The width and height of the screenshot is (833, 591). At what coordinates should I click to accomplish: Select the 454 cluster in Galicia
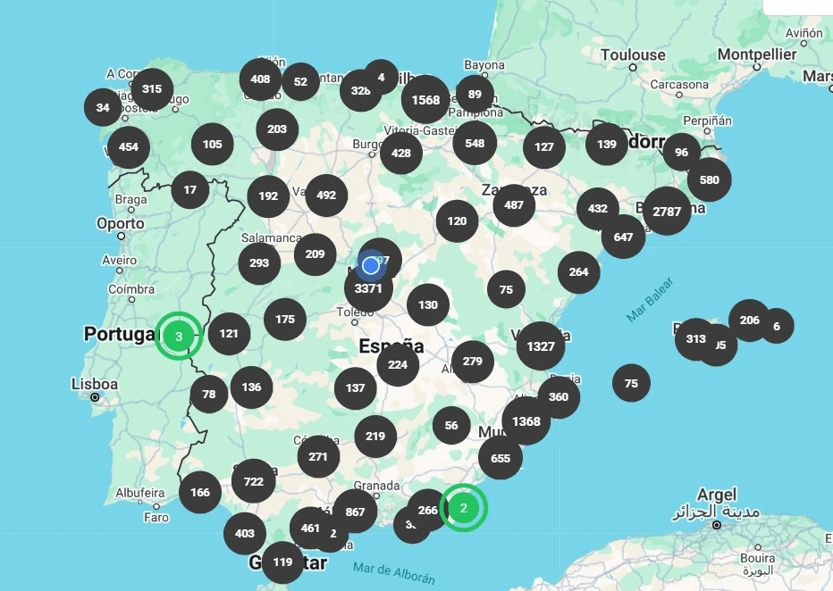129,147
